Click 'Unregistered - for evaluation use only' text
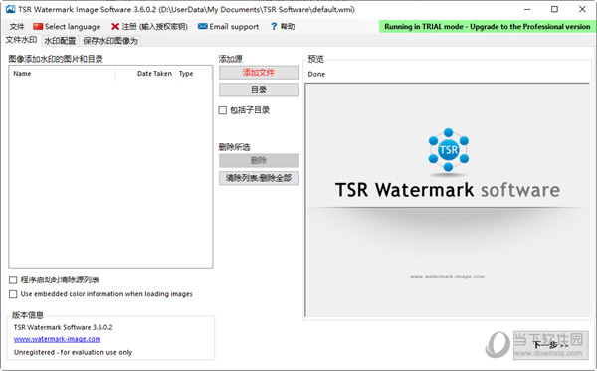This screenshot has height=371, width=597. click(73, 352)
